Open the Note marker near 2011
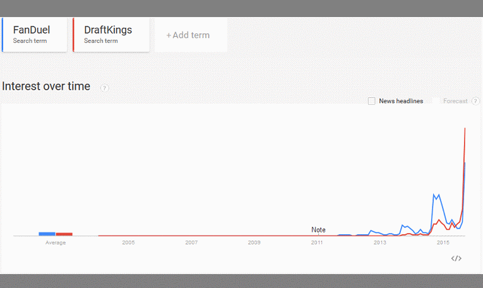The width and height of the screenshot is (483, 288). point(318,230)
